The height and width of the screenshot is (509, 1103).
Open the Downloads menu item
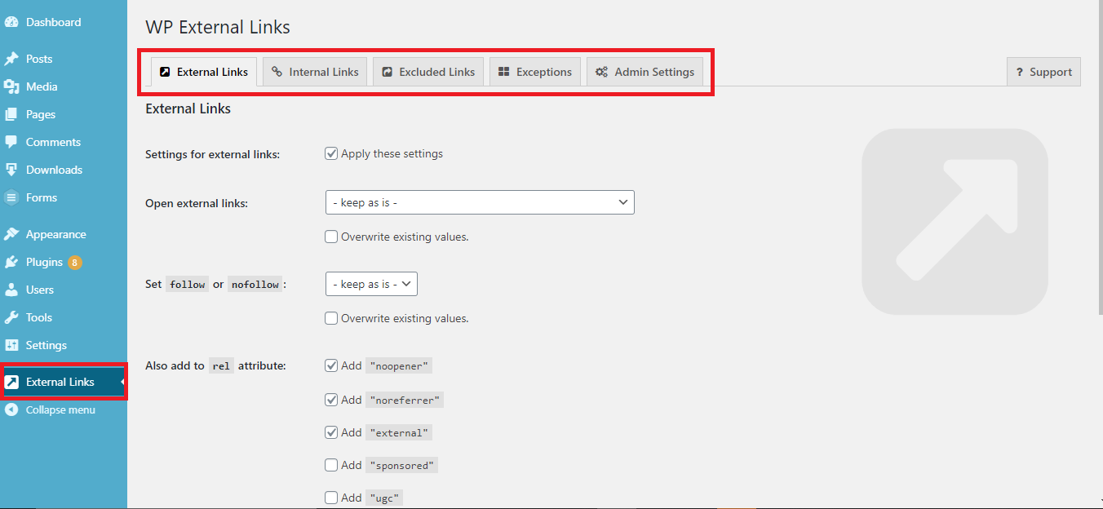(x=64, y=170)
